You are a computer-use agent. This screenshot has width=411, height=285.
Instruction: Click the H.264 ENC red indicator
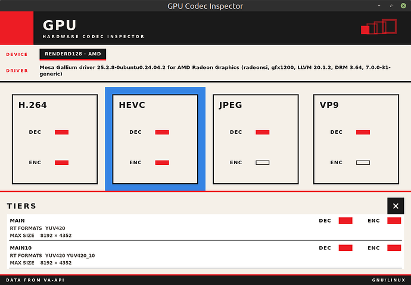pyautogui.click(x=61, y=162)
